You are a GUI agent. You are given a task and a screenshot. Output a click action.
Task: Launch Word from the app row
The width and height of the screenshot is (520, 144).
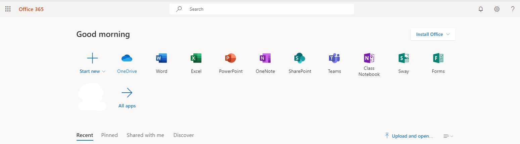click(x=161, y=58)
